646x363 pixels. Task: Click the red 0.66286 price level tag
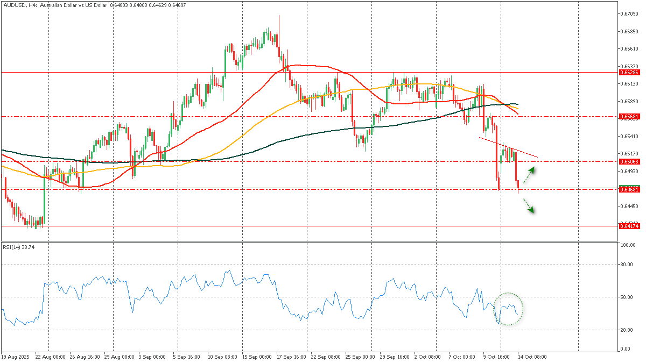click(629, 72)
